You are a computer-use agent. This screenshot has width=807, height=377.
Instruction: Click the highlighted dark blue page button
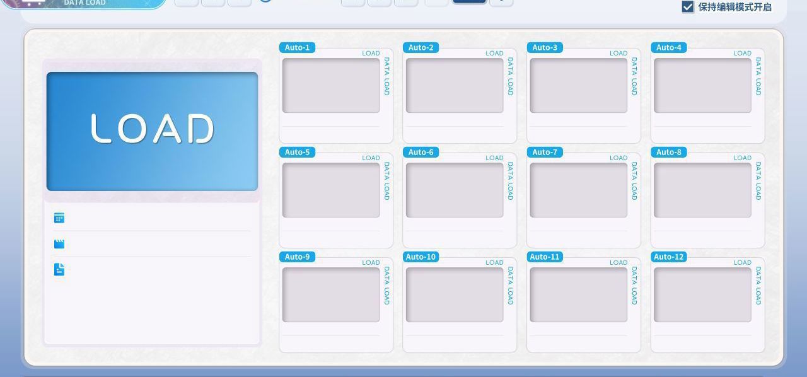[x=470, y=2]
